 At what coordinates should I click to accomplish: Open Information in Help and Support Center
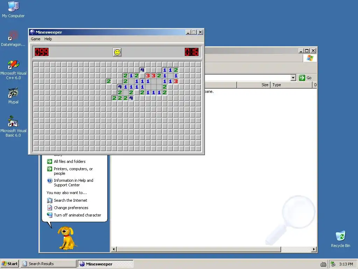73,182
